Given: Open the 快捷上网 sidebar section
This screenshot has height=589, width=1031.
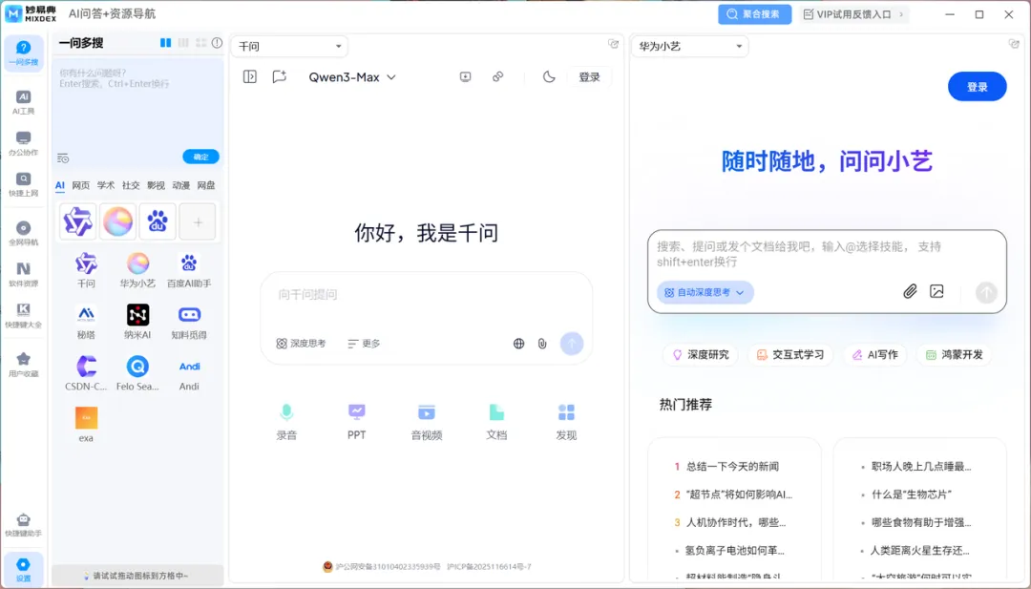Looking at the screenshot, I should pyautogui.click(x=23, y=185).
